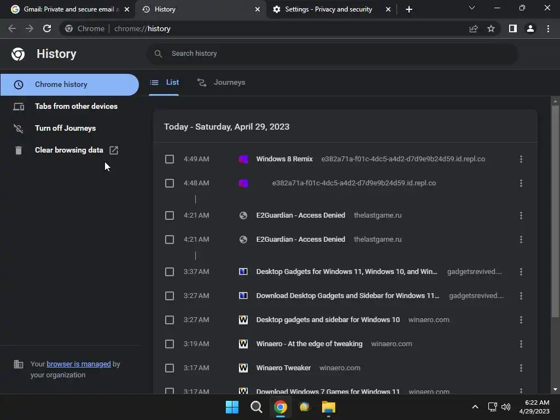Check the 4:48 AM repl.co entry

(x=170, y=183)
